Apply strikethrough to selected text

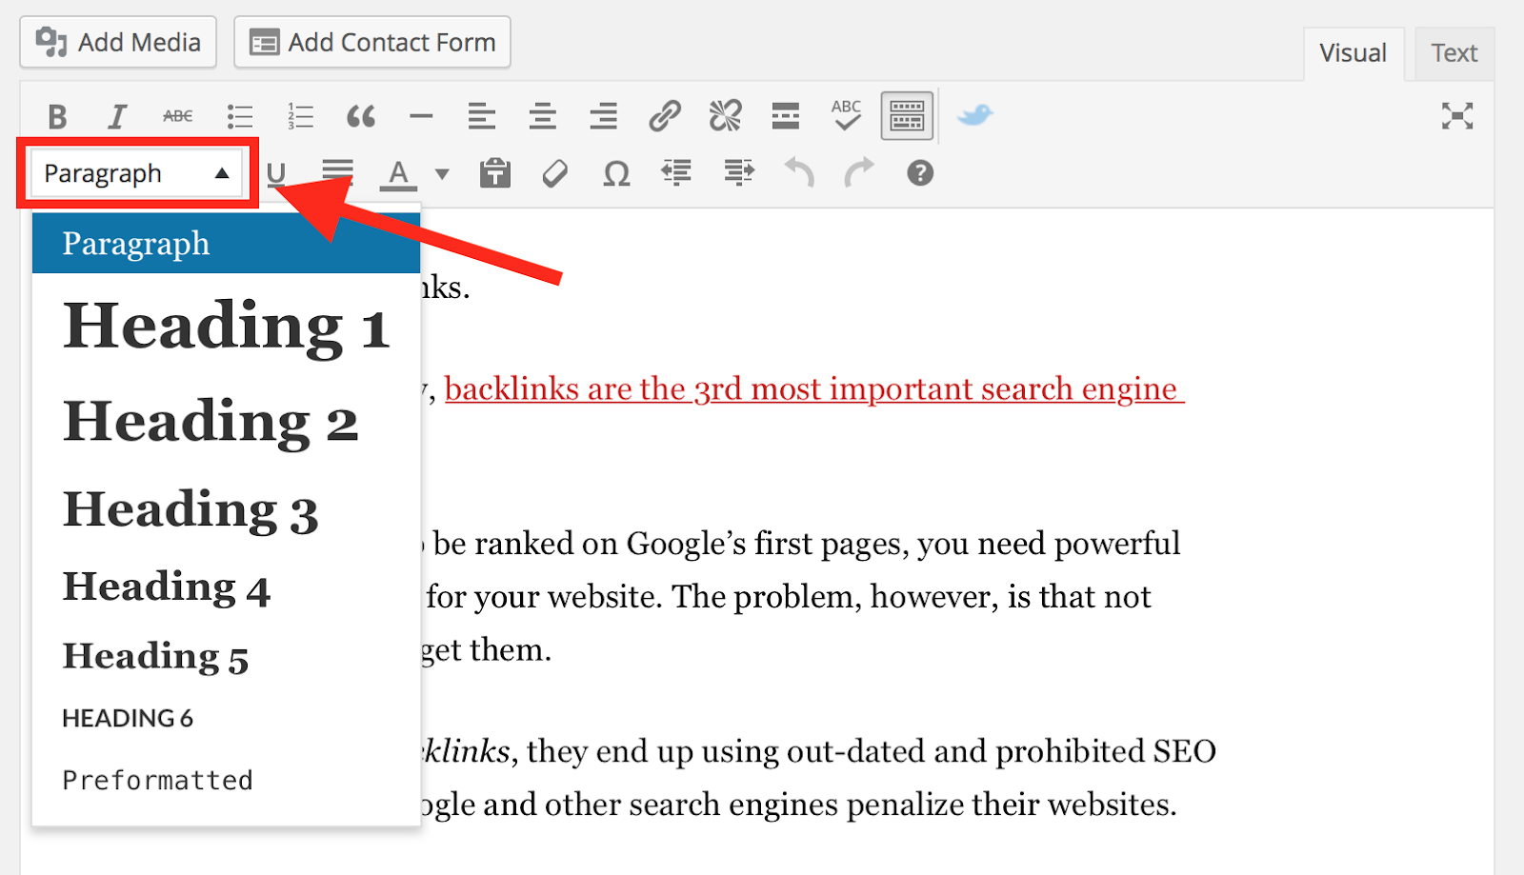pyautogui.click(x=177, y=115)
